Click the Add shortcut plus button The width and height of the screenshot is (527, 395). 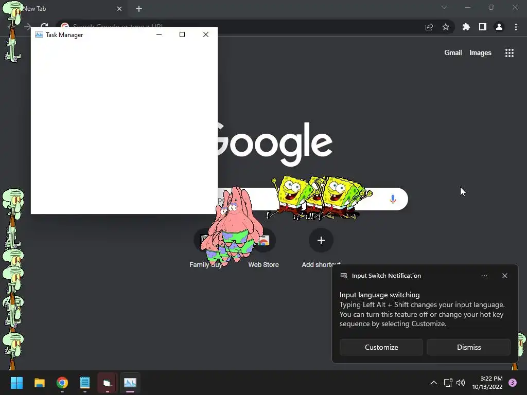321,240
